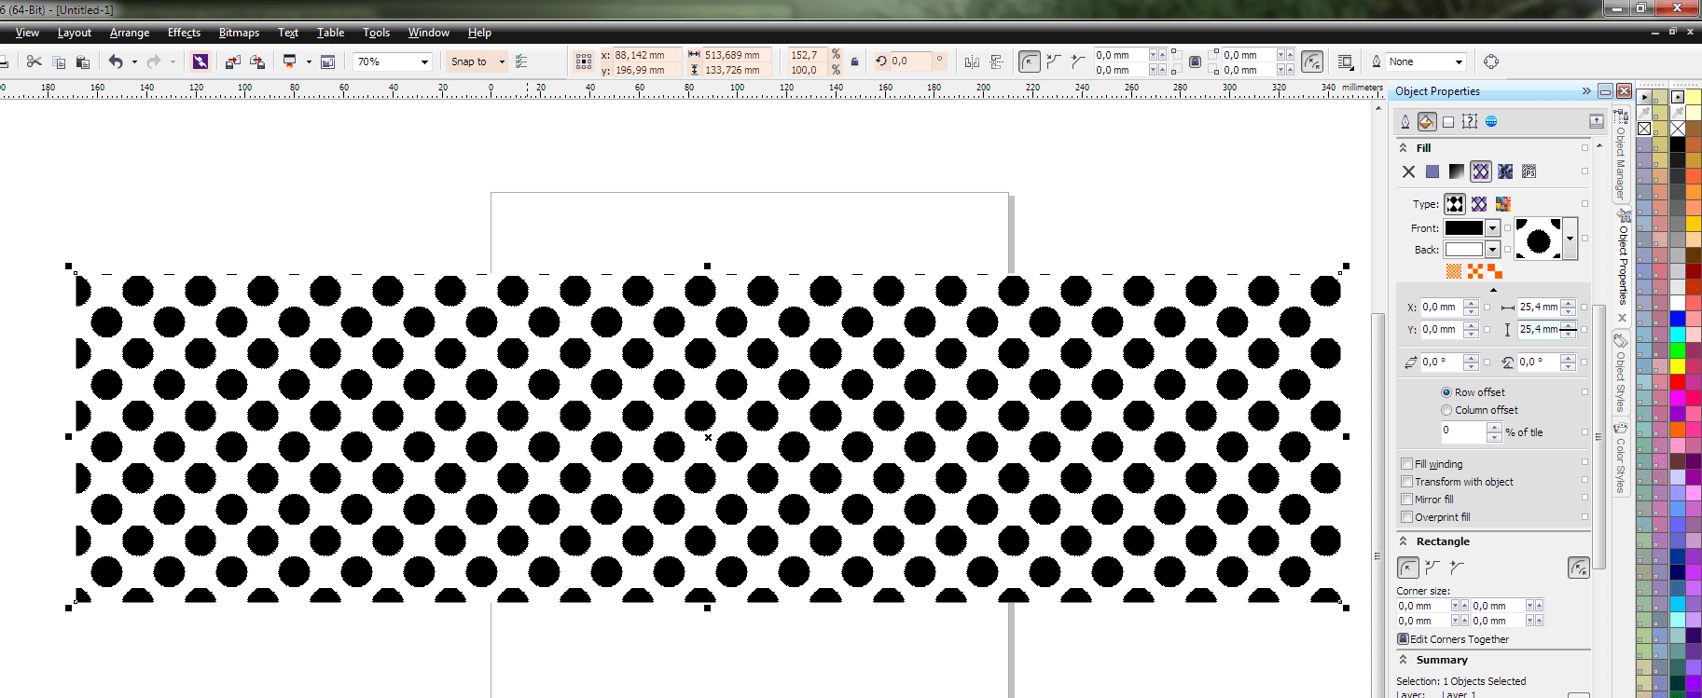Switch to Color Styles docker tab
The image size is (1702, 698).
tap(1621, 458)
